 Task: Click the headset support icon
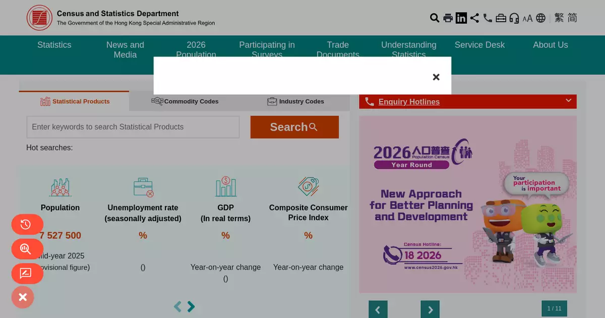[514, 18]
